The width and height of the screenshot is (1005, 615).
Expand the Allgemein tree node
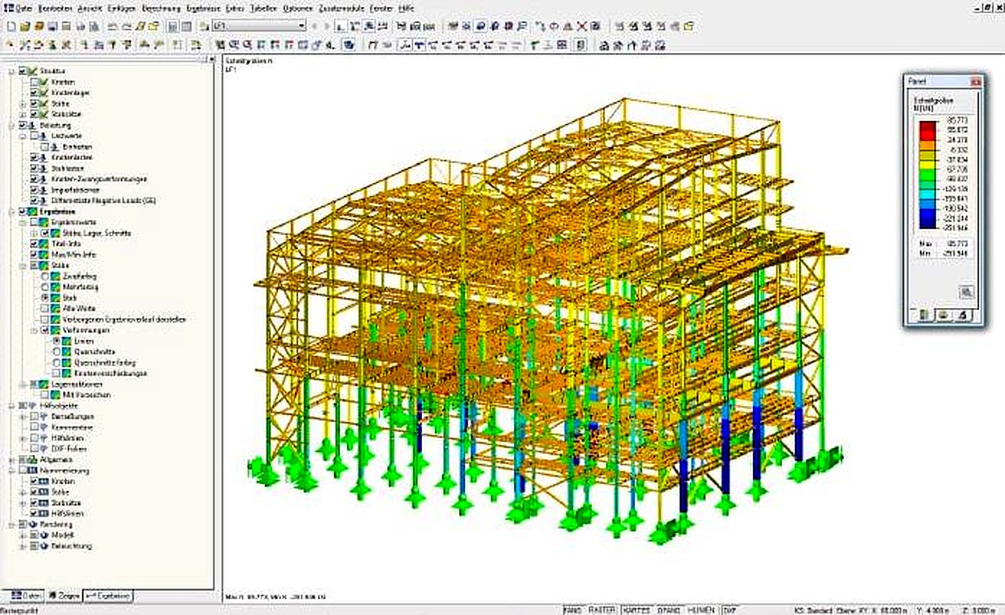point(12,459)
